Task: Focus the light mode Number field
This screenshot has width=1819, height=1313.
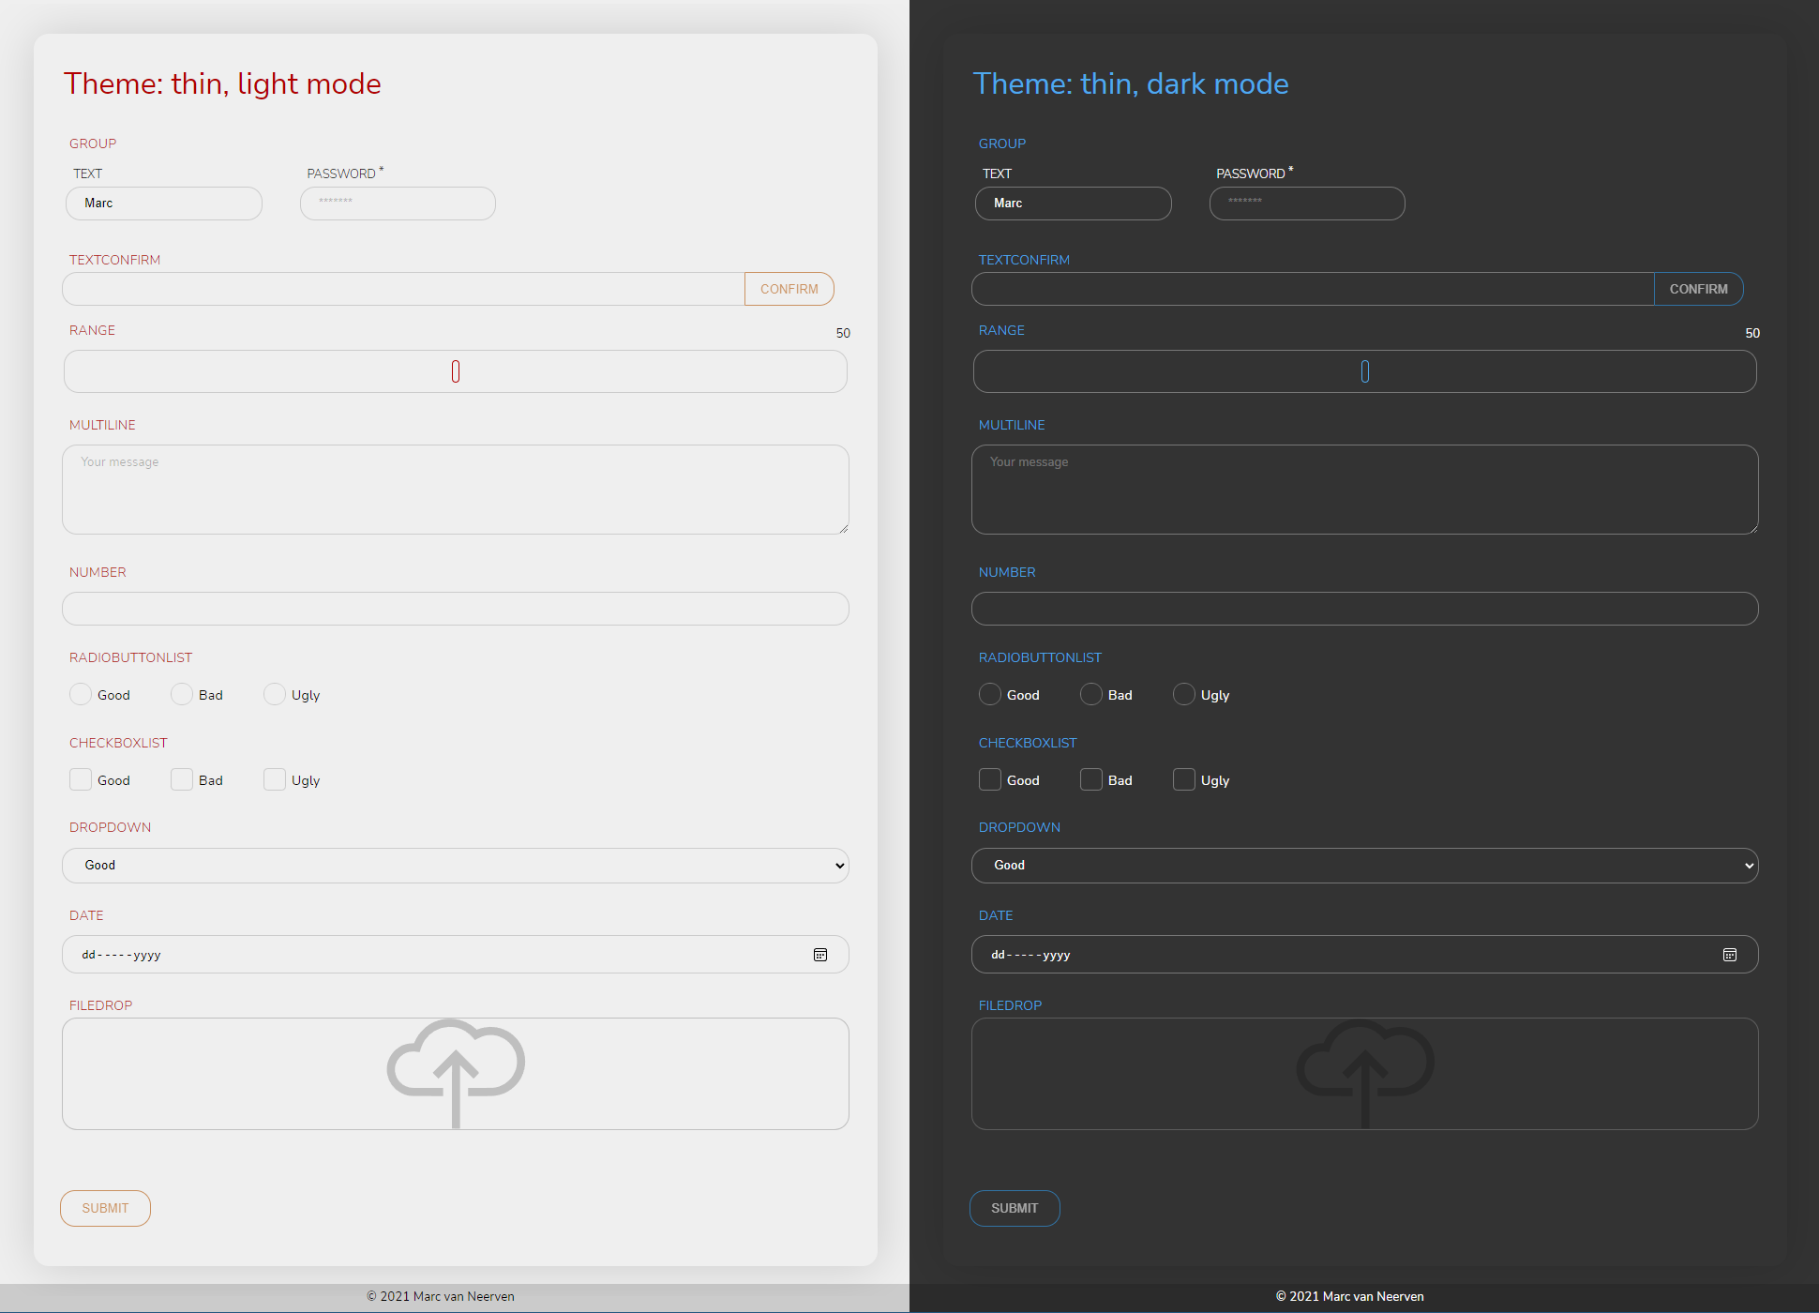Action: point(456,609)
